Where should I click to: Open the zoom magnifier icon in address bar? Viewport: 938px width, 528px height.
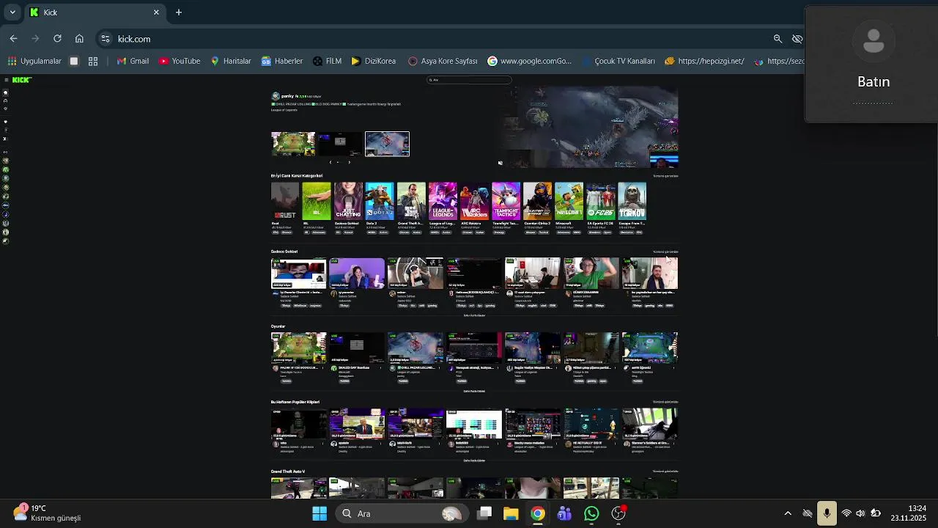tap(778, 39)
